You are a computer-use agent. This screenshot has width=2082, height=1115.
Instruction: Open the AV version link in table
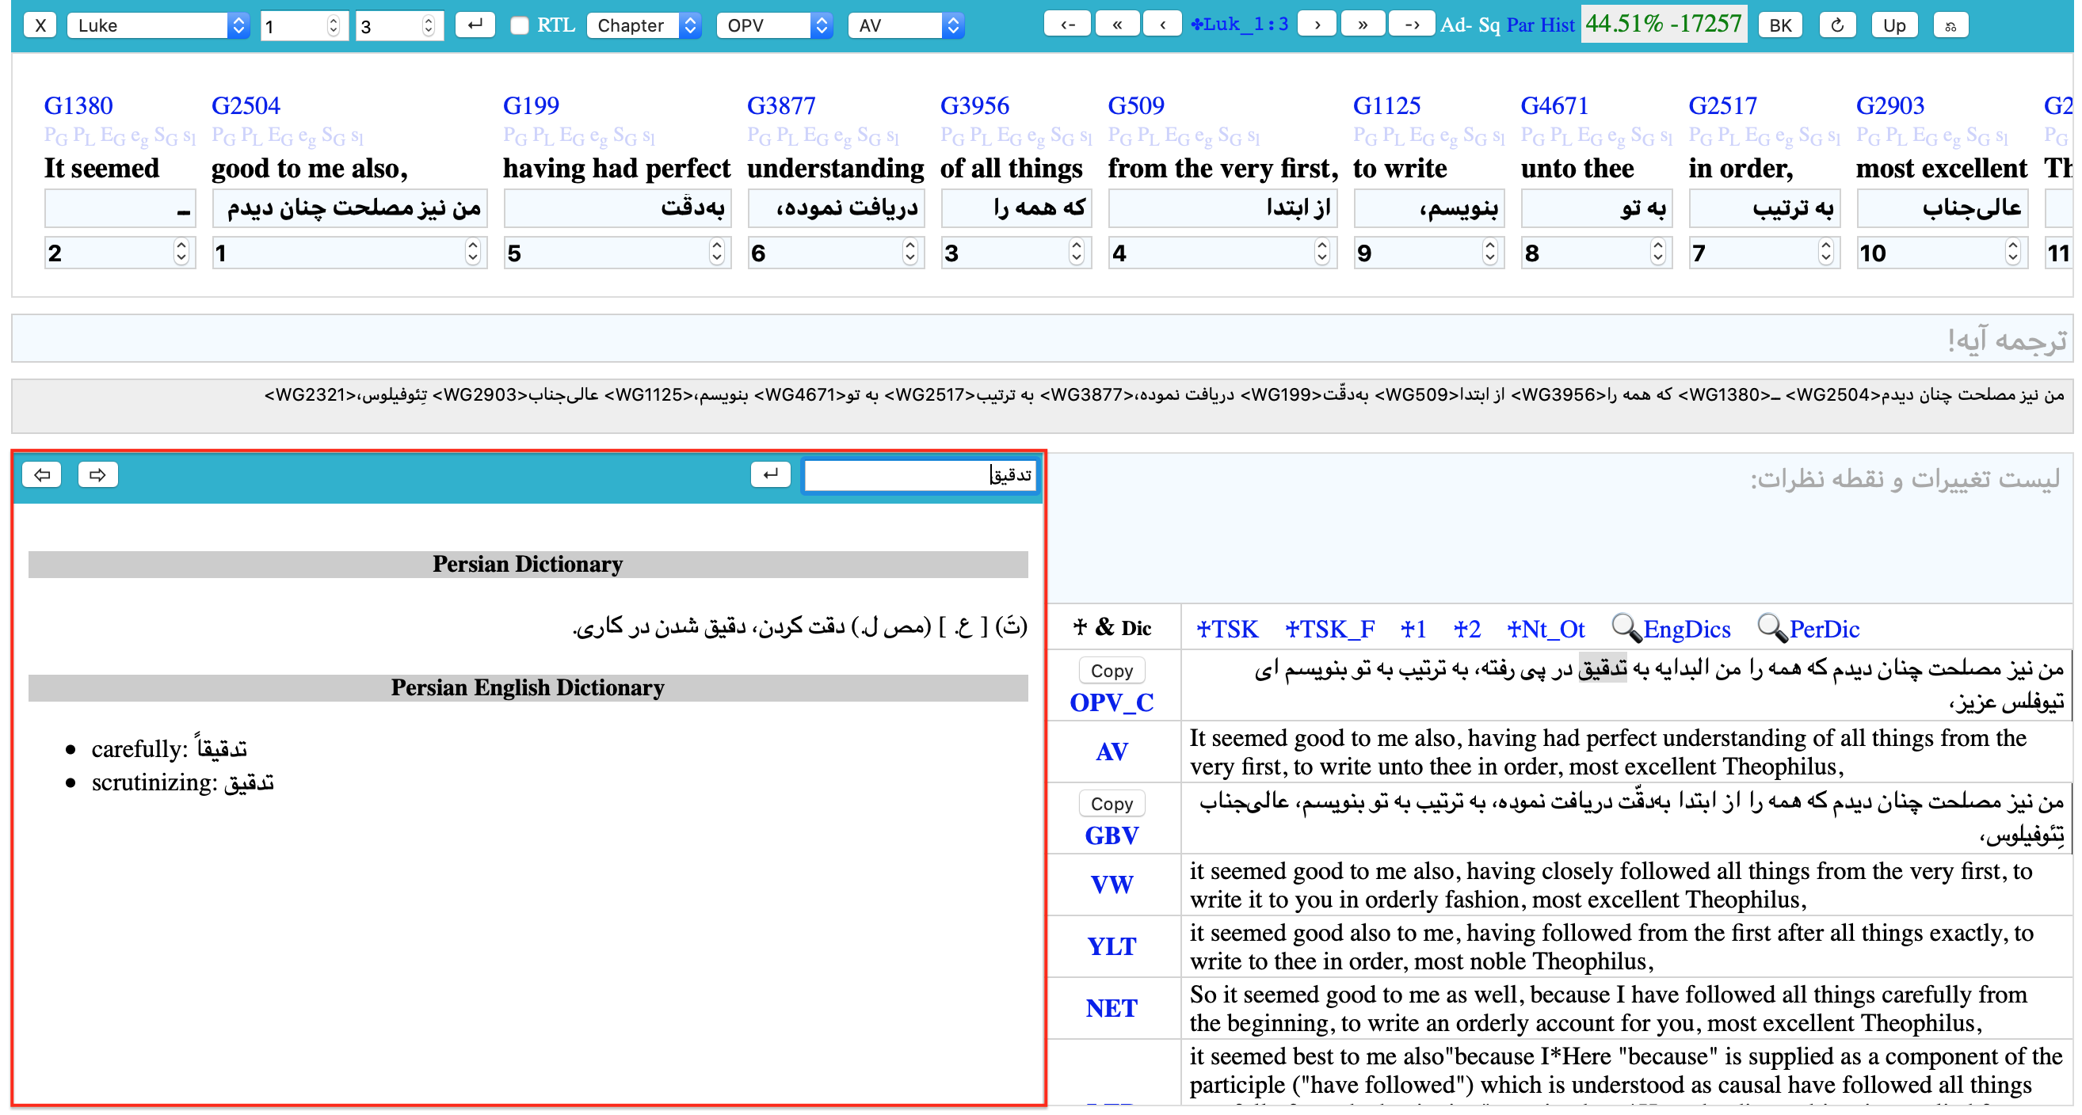click(x=1112, y=752)
